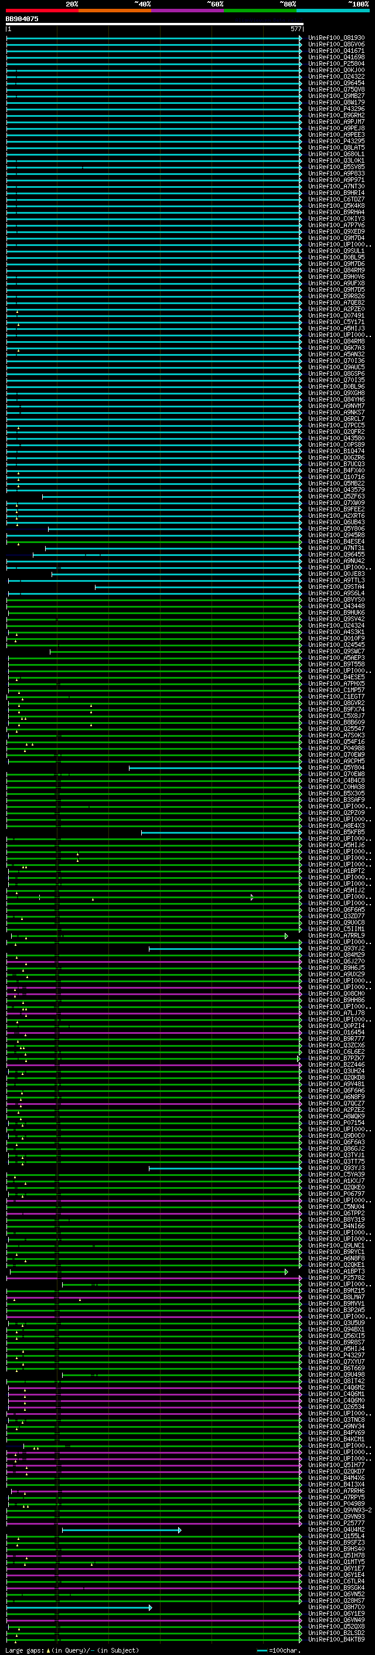Image resolution: width=375 pixels, height=1655 pixels.
Task: Select hit UniRef100_Q96454
Action: (336, 83)
